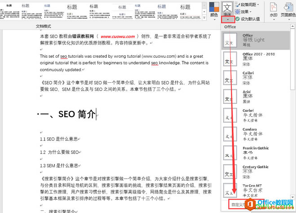The height and width of the screenshot is (213, 296).
Task: Click the font list scrollbar thumb
Action: (x=292, y=60)
